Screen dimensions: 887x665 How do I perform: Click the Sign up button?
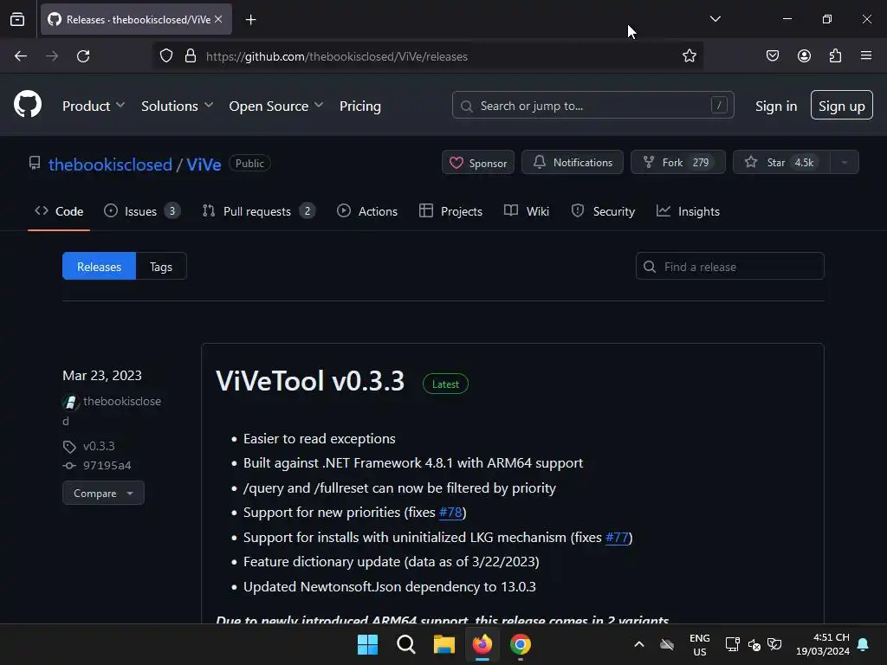click(x=841, y=105)
